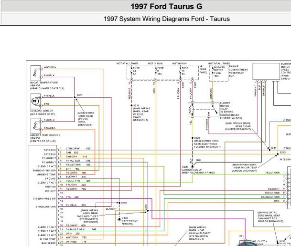The width and height of the screenshot is (291, 246).
Task: Select the camshaft pos sensor breakout note
Action: pyautogui.click(x=270, y=217)
